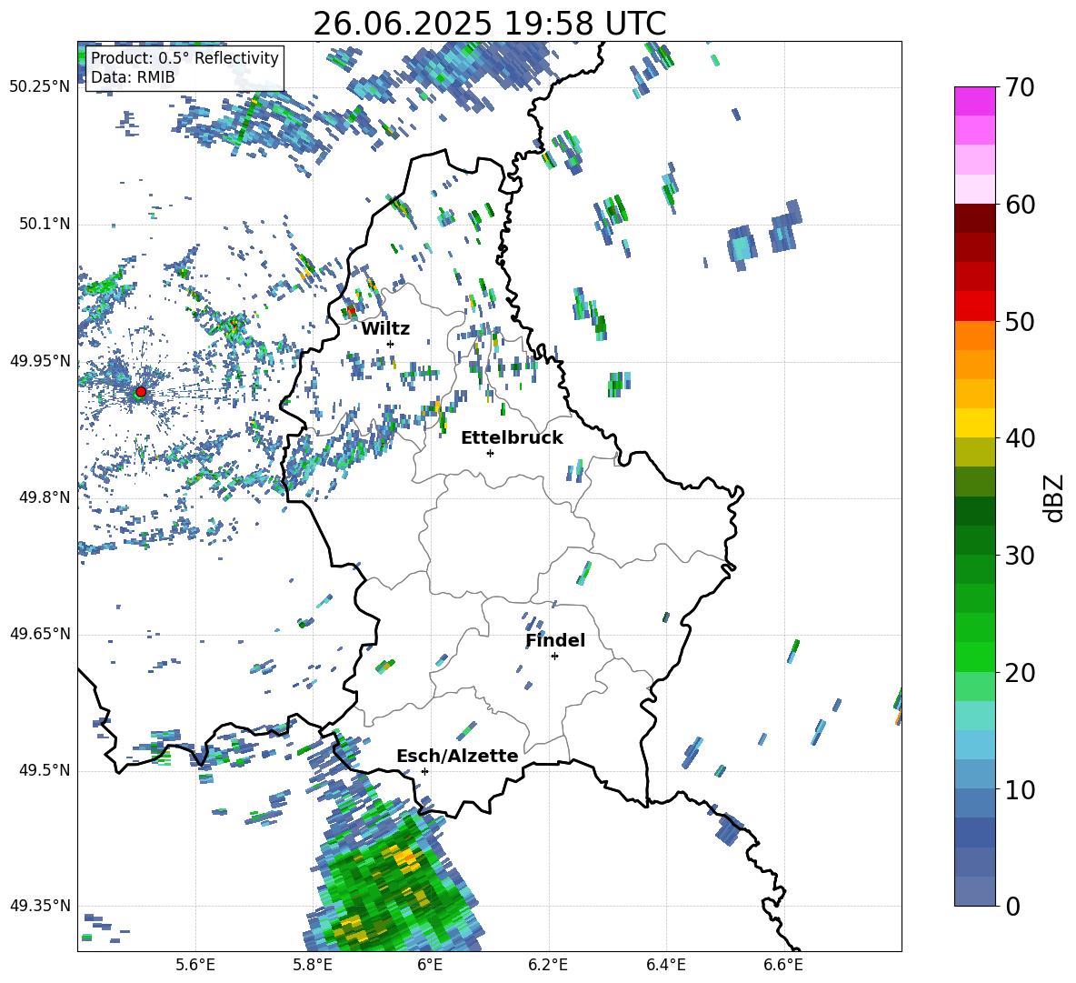Click the 49.35°N latitude label
1076x983 pixels.
(40, 906)
